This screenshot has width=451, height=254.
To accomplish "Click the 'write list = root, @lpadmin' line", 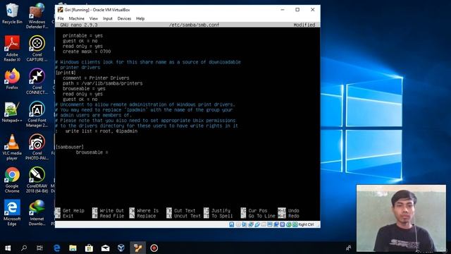I will (101, 131).
